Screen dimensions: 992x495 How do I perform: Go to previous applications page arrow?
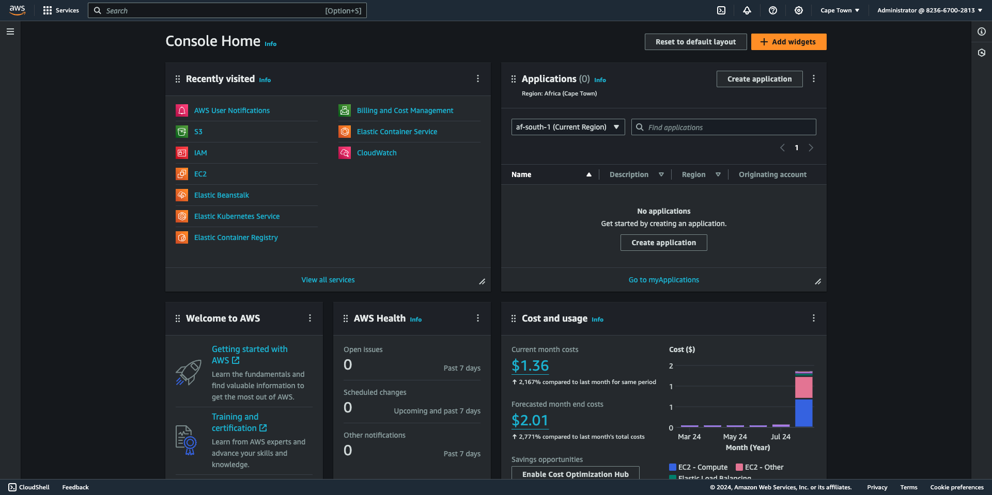(x=782, y=148)
